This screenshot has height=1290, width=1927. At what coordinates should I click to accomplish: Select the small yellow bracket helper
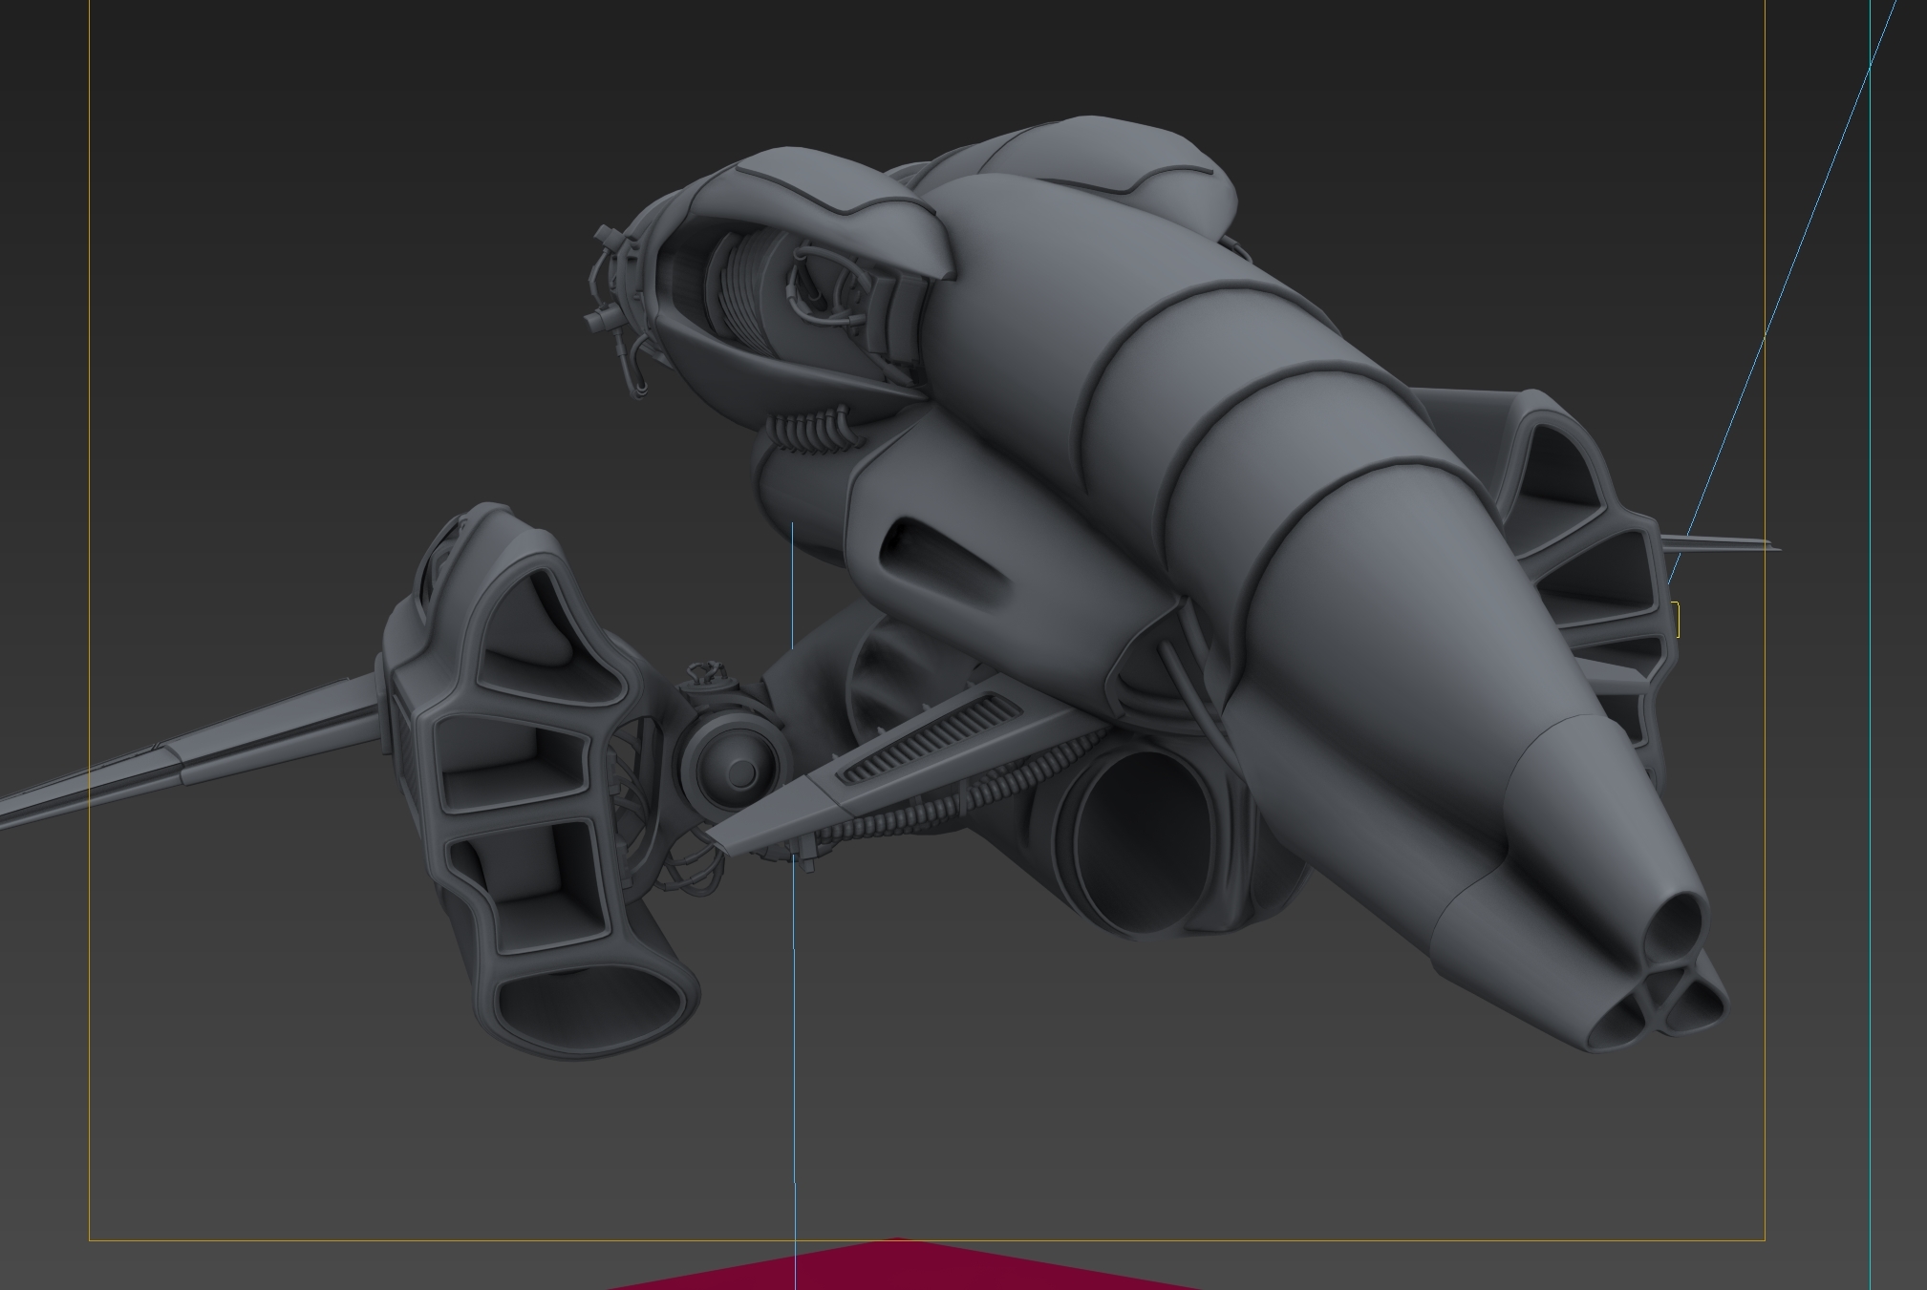pos(1674,619)
